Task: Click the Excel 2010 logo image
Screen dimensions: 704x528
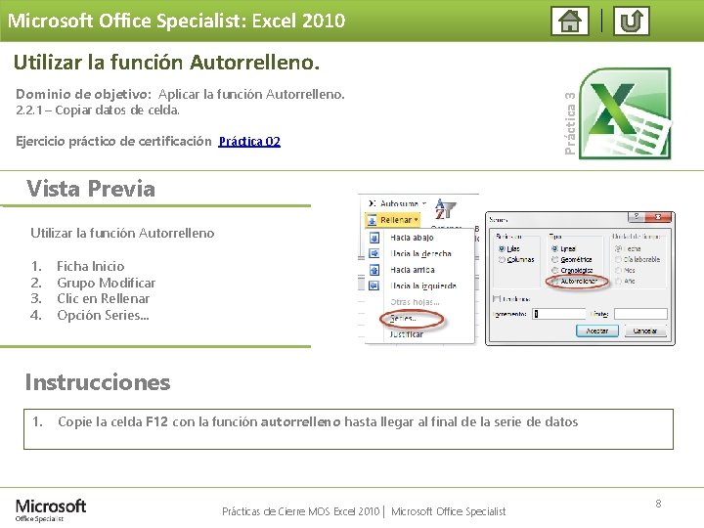Action: pyautogui.click(x=626, y=113)
